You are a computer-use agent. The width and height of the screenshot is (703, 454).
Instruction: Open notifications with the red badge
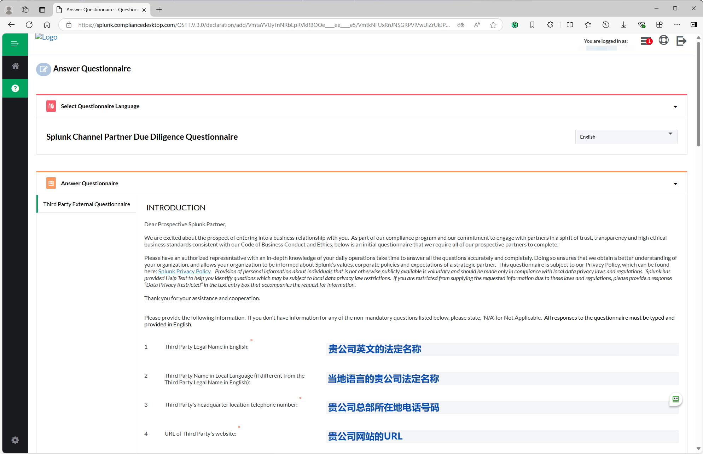646,41
